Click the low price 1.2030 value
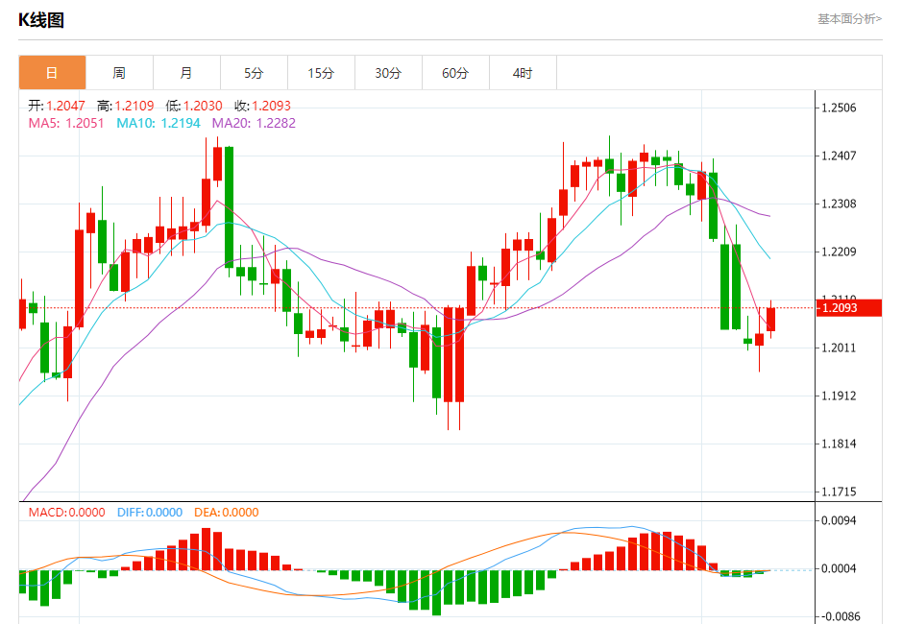Image resolution: width=902 pixels, height=624 pixels. coord(203,106)
